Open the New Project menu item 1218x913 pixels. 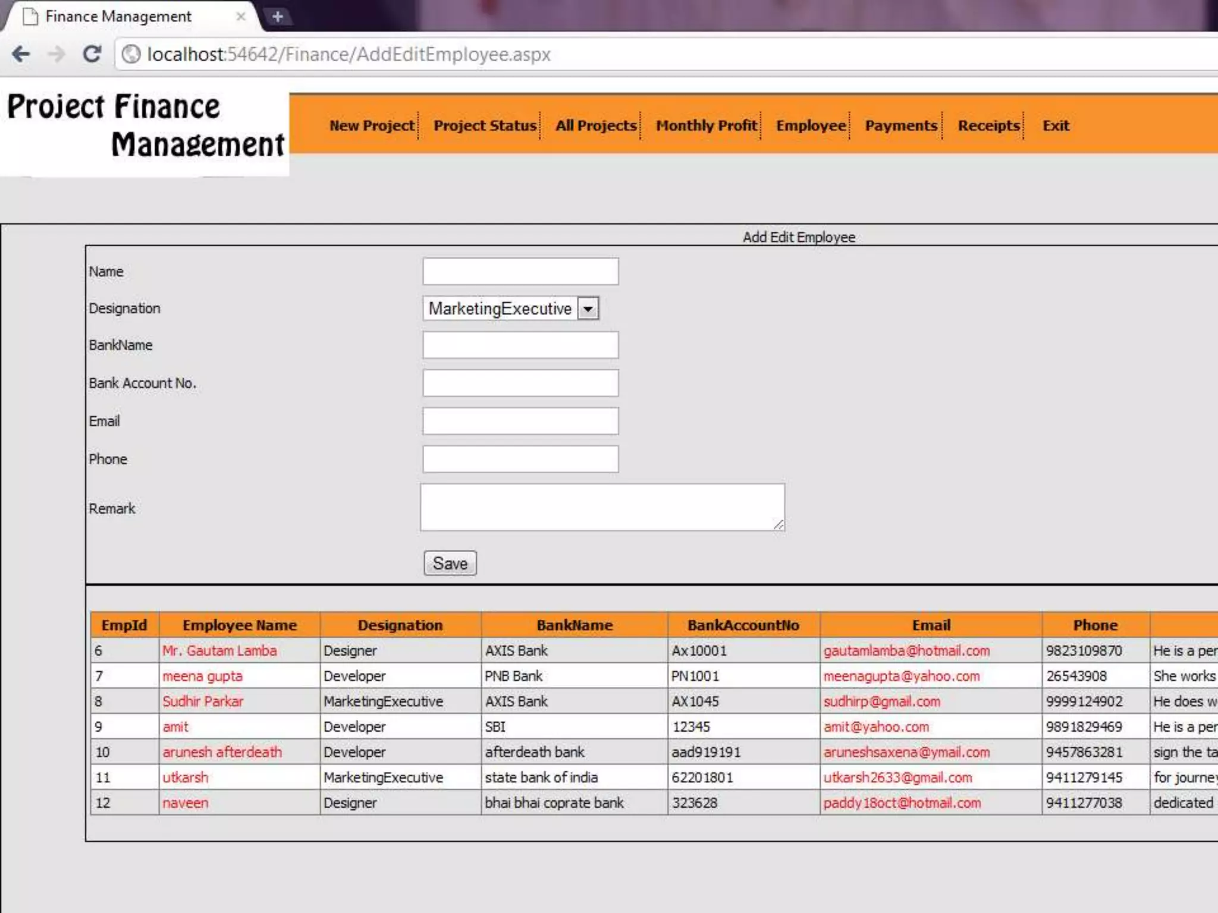click(372, 125)
